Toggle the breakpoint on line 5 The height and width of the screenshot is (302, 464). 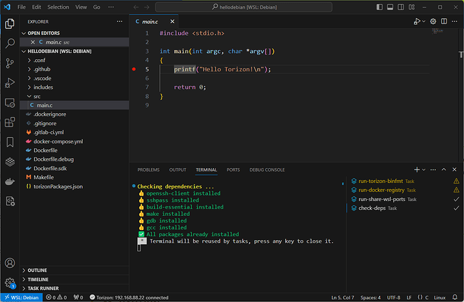(134, 69)
